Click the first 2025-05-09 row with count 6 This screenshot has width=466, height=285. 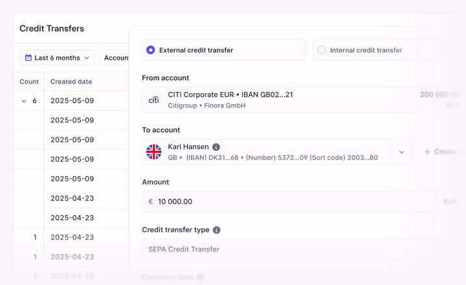click(72, 100)
